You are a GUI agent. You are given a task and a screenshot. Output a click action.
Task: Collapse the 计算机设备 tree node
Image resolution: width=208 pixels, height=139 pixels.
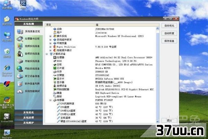pos(47,54)
